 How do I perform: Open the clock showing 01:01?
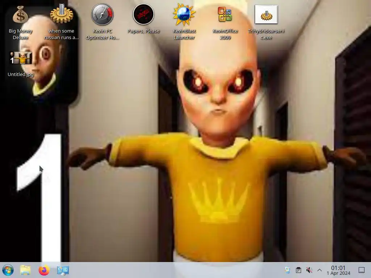[x=338, y=270]
